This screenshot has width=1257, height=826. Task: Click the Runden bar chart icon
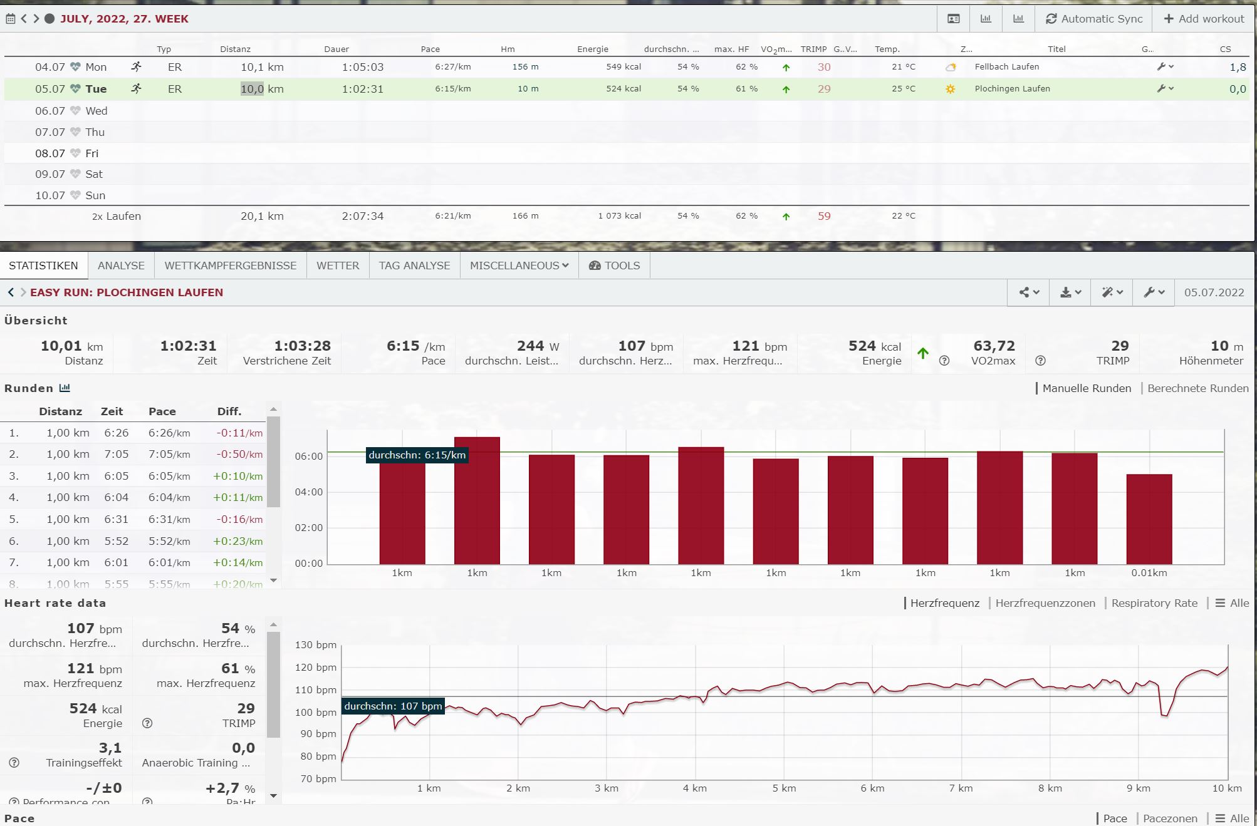65,388
